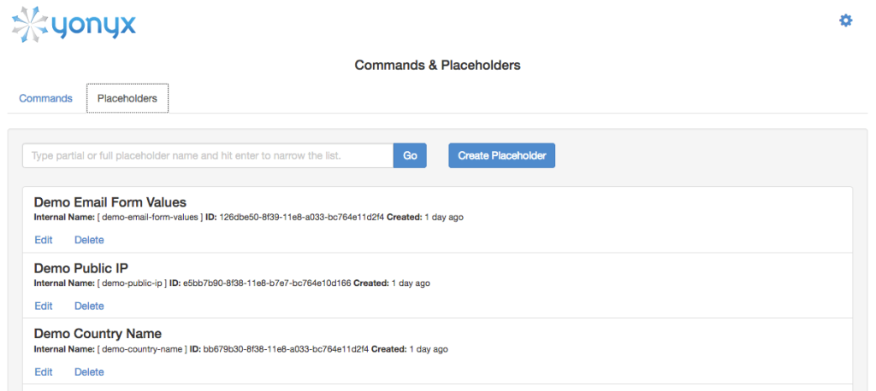This screenshot has height=391, width=876.
Task: Edit the Demo Country Name placeholder
Action: pyautogui.click(x=44, y=371)
